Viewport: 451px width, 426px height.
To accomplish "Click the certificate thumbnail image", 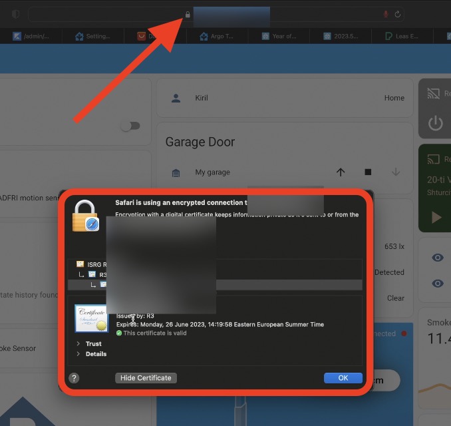I will [x=92, y=318].
